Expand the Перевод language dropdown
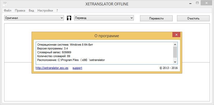Image resolution: width=214 pixels, height=105 pixels. [x=104, y=18]
